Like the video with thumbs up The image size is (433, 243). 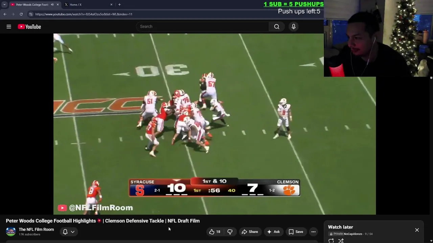pos(214,232)
